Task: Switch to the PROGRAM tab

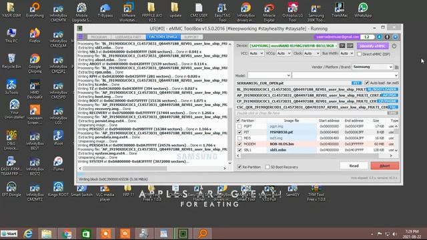Action: click(99, 37)
